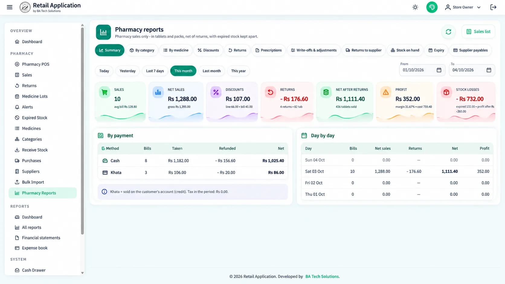Click the sidebar vertical scrollbar
Screen dimensions: 505x284
[82, 131]
